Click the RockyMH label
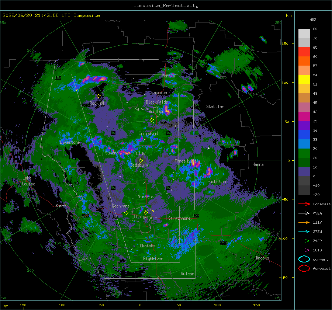This screenshot has width=332, height=310. (x=97, y=103)
